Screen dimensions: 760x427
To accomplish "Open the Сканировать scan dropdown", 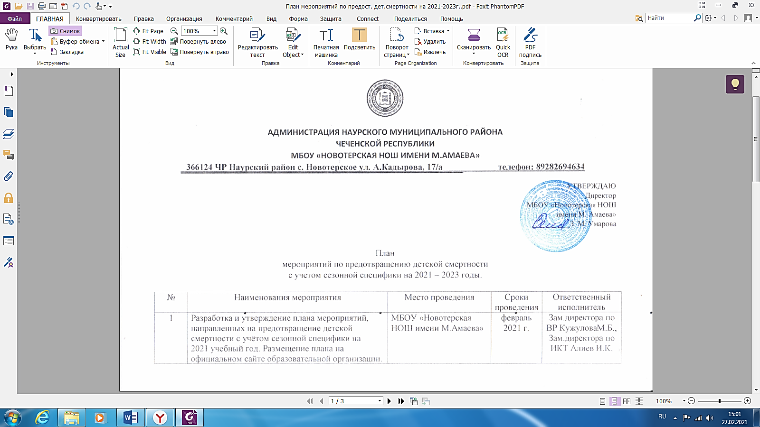I will click(474, 42).
